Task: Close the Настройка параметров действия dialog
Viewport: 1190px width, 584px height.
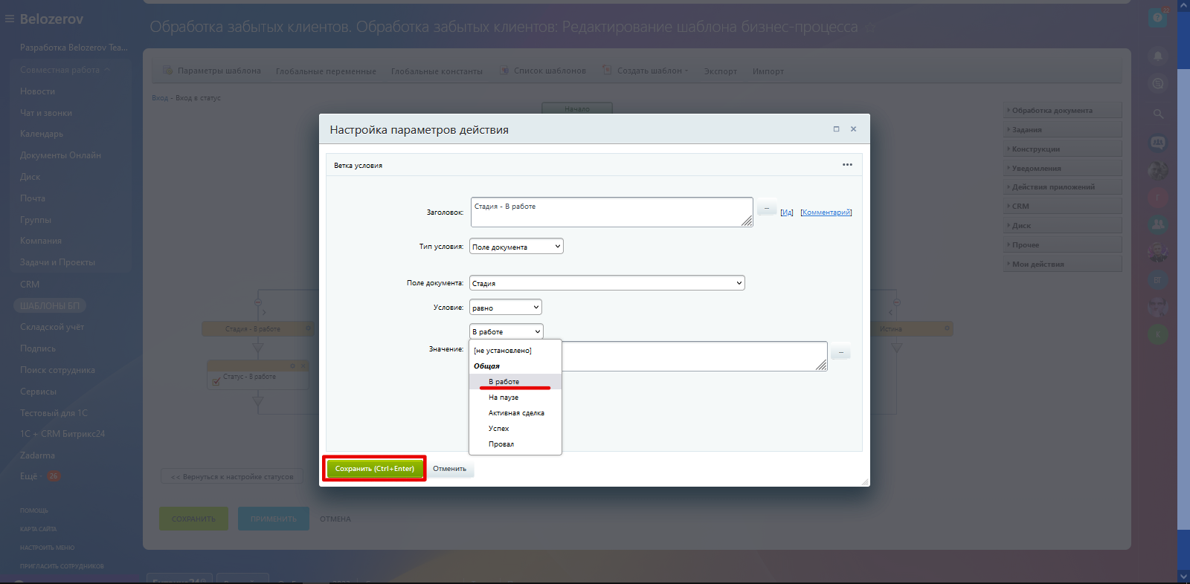Action: pyautogui.click(x=853, y=129)
